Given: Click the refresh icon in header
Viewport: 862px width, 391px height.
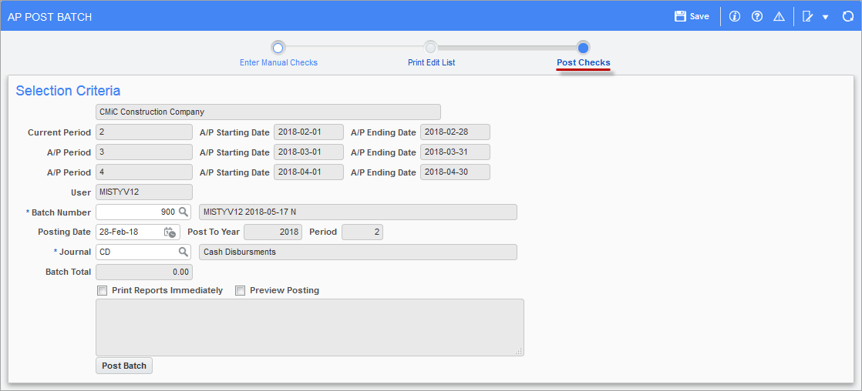Looking at the screenshot, I should click(848, 16).
